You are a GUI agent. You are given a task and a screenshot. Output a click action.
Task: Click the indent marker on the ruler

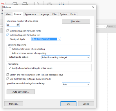[107, 27]
